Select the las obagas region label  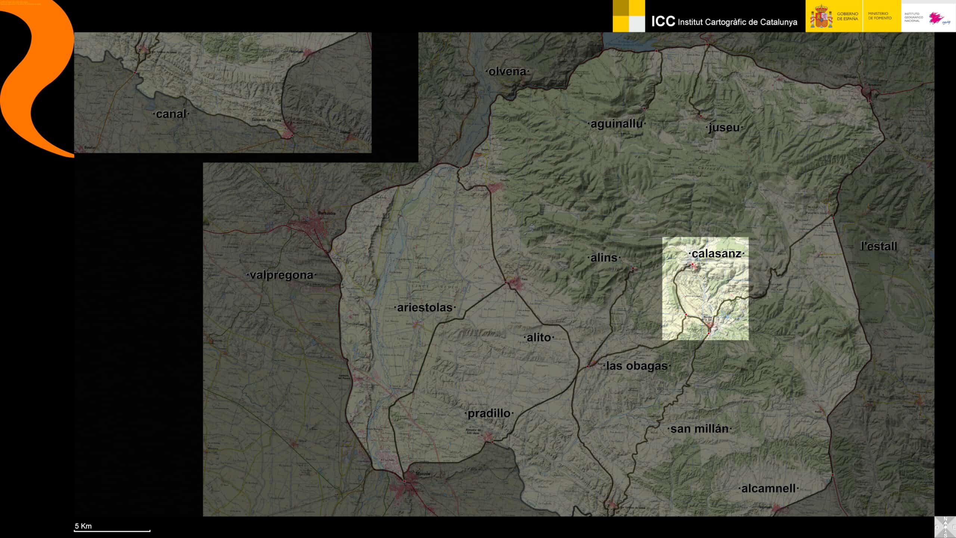[637, 366]
